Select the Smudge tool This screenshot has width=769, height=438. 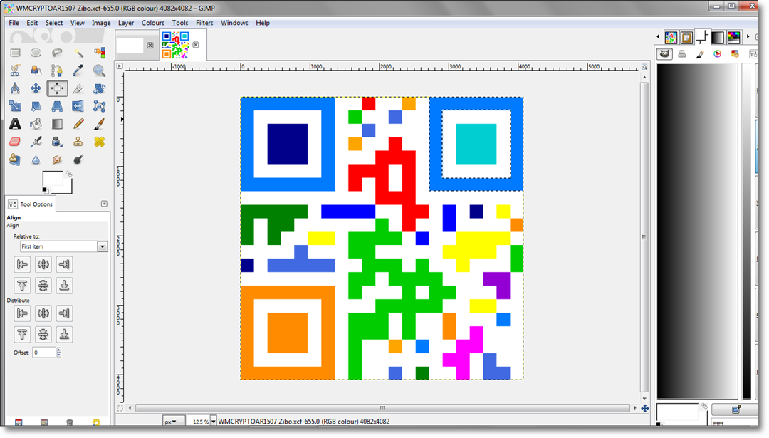click(x=57, y=160)
